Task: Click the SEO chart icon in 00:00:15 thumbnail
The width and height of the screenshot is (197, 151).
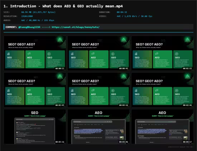Action: pos(9,54)
